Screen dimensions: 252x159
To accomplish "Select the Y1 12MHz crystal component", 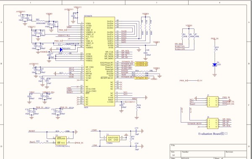I will 113,138.
